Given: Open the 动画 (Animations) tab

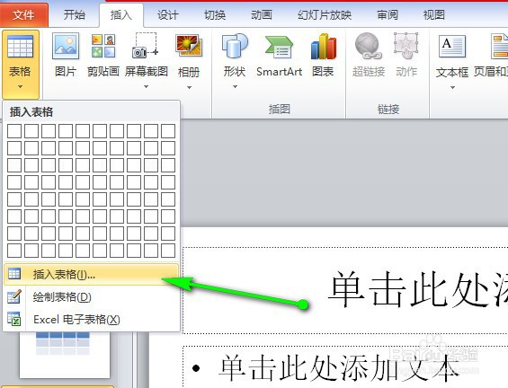Looking at the screenshot, I should coord(262,15).
